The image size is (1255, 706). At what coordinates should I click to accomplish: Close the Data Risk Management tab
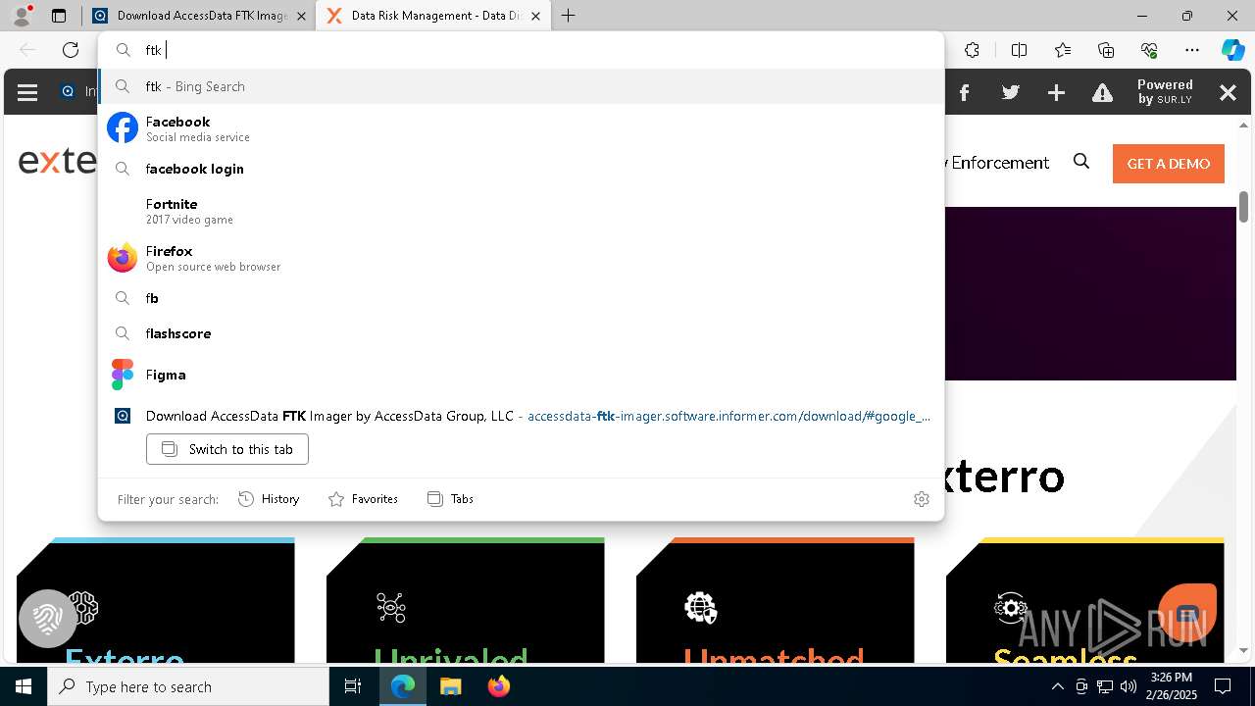[x=535, y=16]
